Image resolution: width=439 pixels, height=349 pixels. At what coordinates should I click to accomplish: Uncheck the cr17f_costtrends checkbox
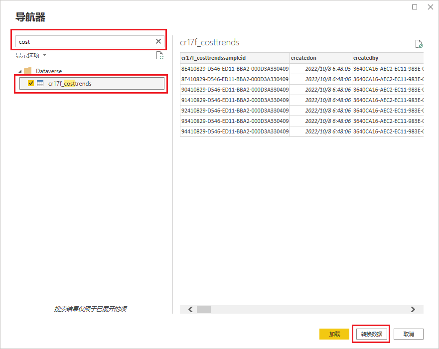click(x=31, y=83)
